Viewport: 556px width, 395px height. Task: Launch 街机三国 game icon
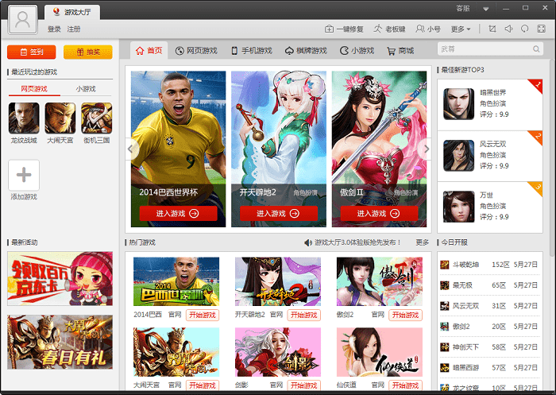tap(96, 118)
